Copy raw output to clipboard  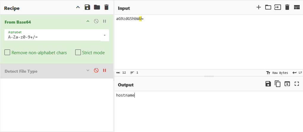point(278,84)
